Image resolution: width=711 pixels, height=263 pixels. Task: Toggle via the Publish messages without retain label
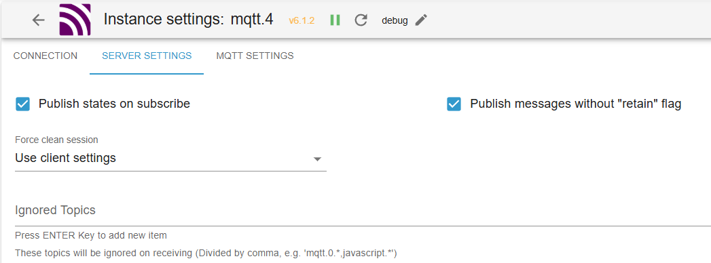[x=575, y=104]
